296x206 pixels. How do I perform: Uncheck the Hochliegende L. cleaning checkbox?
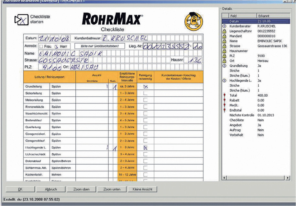pyautogui.click(x=145, y=147)
